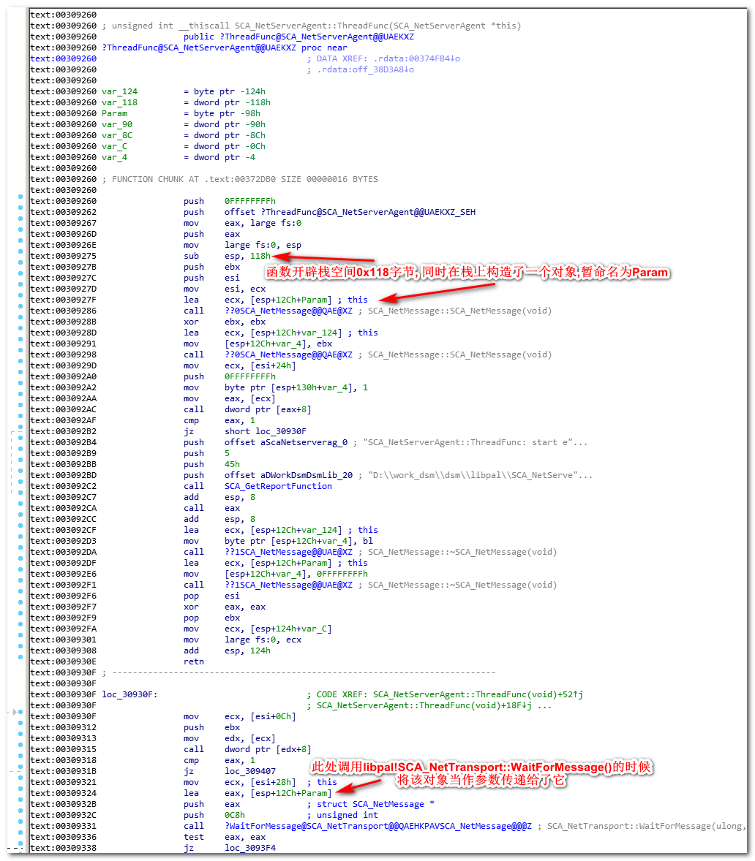755x861 pixels.
Task: Select var_8C stack variable definition
Action: point(184,136)
